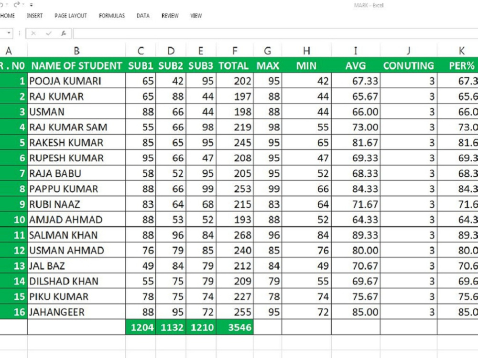This screenshot has height=358, width=478.
Task: Select column C header
Action: 141,51
